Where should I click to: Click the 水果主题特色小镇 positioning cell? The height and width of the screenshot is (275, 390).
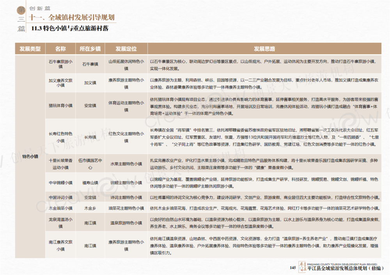[126, 164]
